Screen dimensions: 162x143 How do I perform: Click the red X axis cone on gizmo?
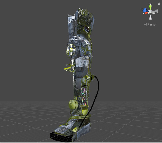(146, 13)
